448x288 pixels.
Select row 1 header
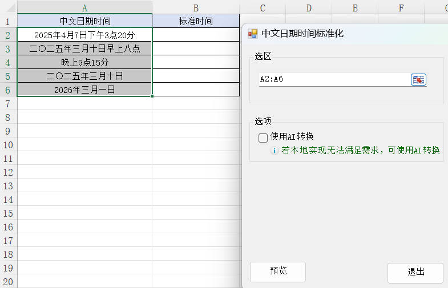point(8,21)
